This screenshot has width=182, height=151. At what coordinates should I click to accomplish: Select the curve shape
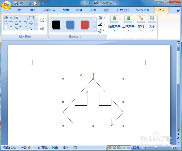pyautogui.click(x=26, y=28)
